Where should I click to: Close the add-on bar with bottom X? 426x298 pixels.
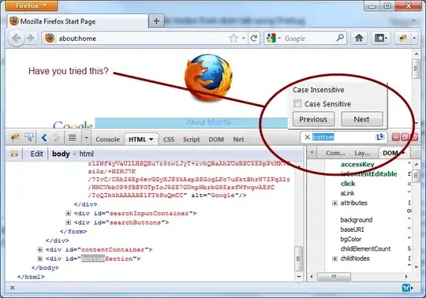tap(13, 288)
